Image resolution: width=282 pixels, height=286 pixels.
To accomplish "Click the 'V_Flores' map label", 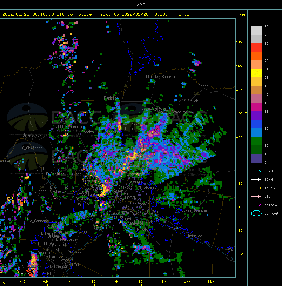I will click(x=51, y=274).
